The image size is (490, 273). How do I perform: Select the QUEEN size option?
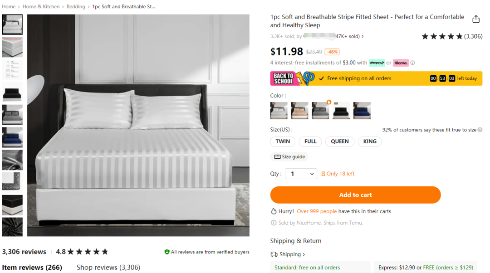[339, 141]
